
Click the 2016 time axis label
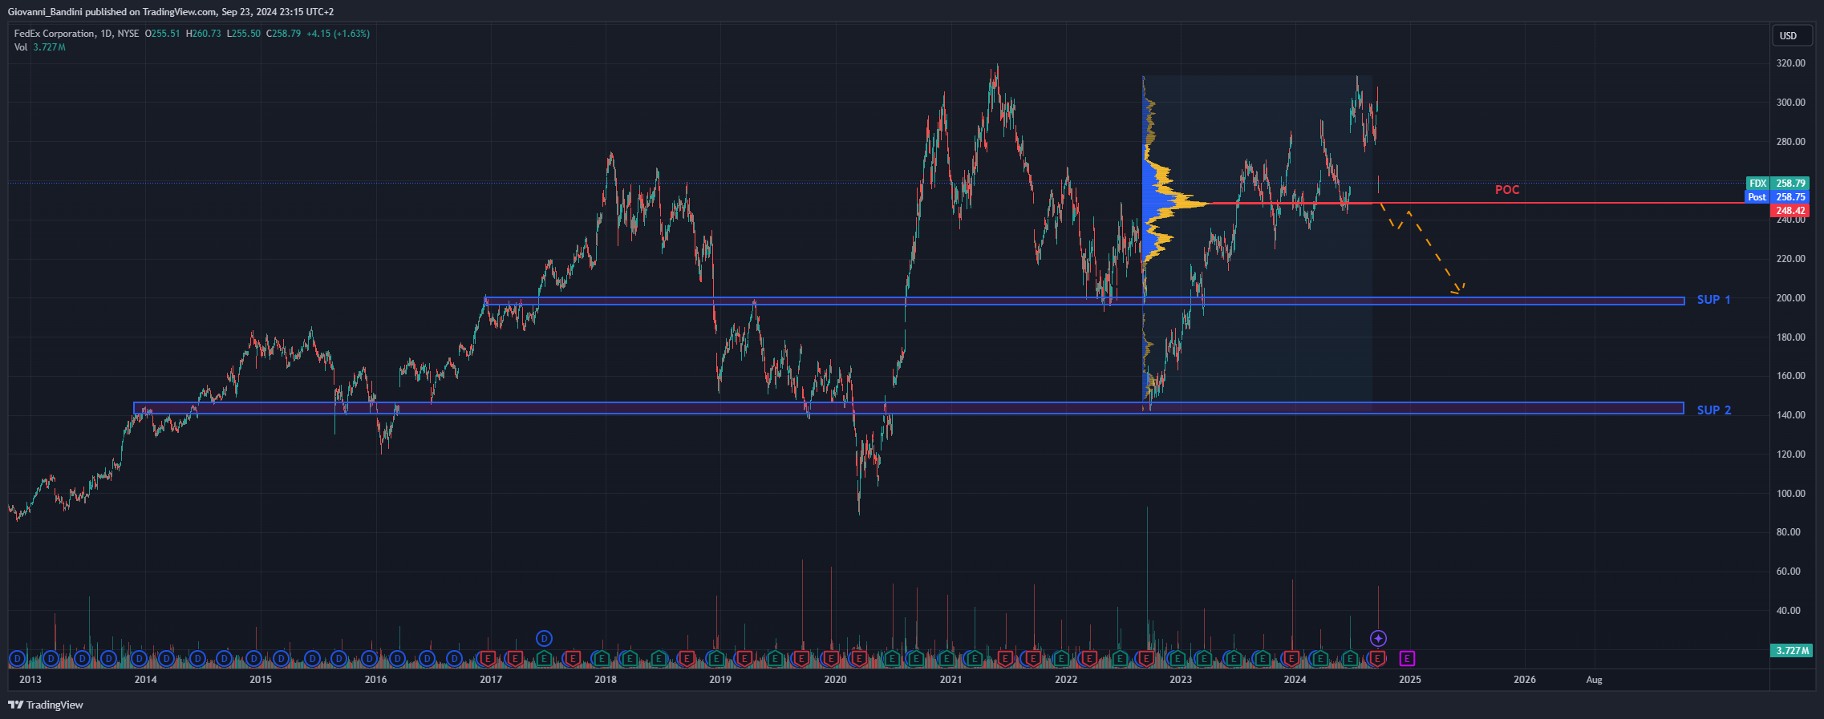click(375, 680)
